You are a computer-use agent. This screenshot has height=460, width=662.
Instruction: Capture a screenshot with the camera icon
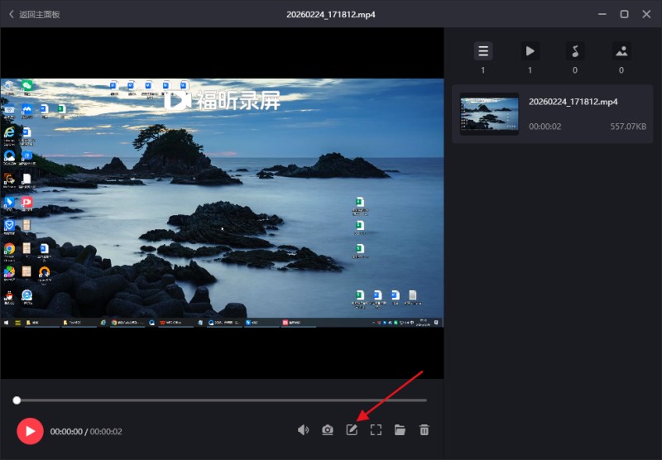pyautogui.click(x=328, y=430)
